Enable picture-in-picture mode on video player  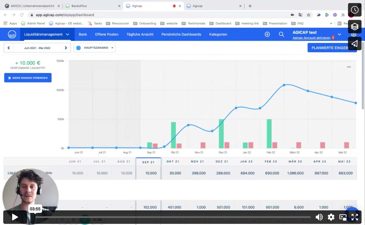click(x=343, y=217)
